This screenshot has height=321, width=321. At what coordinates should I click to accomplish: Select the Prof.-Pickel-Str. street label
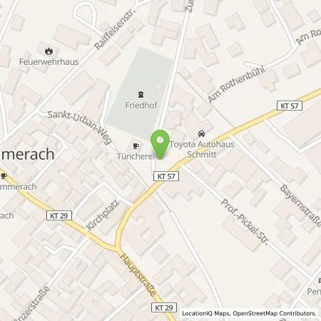pos(245,222)
